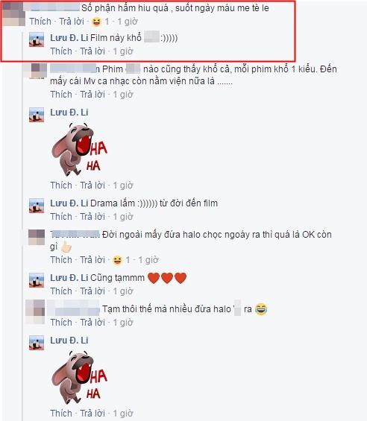The image size is (367, 421).
Task: Click Lưu Đ. Li avatar beside 'Drama lắm'
Action: [x=37, y=206]
